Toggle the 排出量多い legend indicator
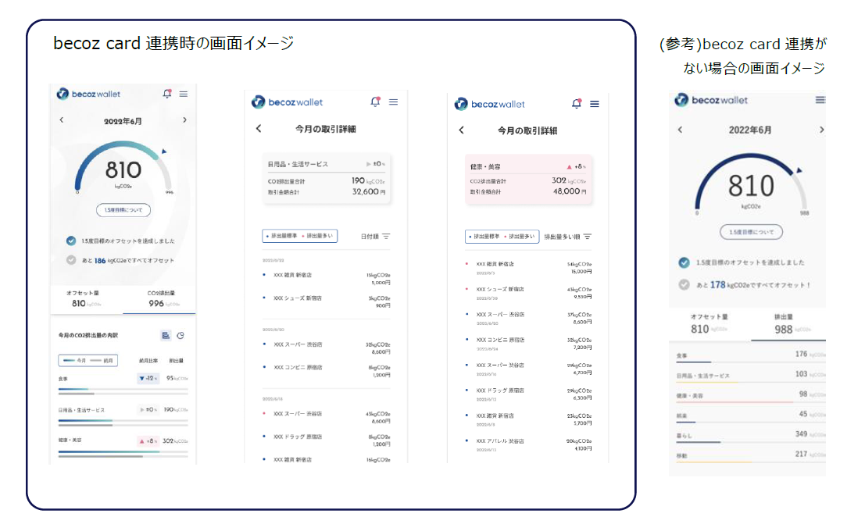The image size is (865, 517). 319,235
